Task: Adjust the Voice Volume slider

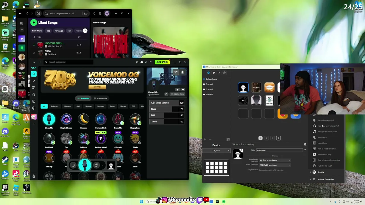Action: [167, 103]
